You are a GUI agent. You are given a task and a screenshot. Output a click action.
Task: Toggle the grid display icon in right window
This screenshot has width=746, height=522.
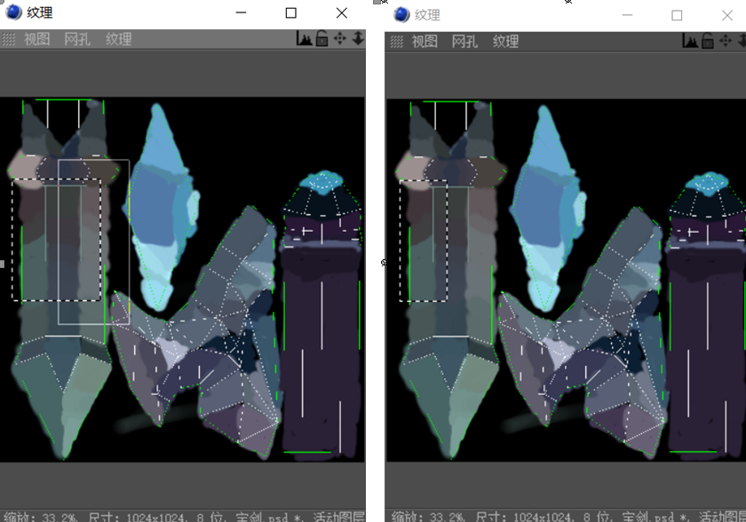[395, 39]
